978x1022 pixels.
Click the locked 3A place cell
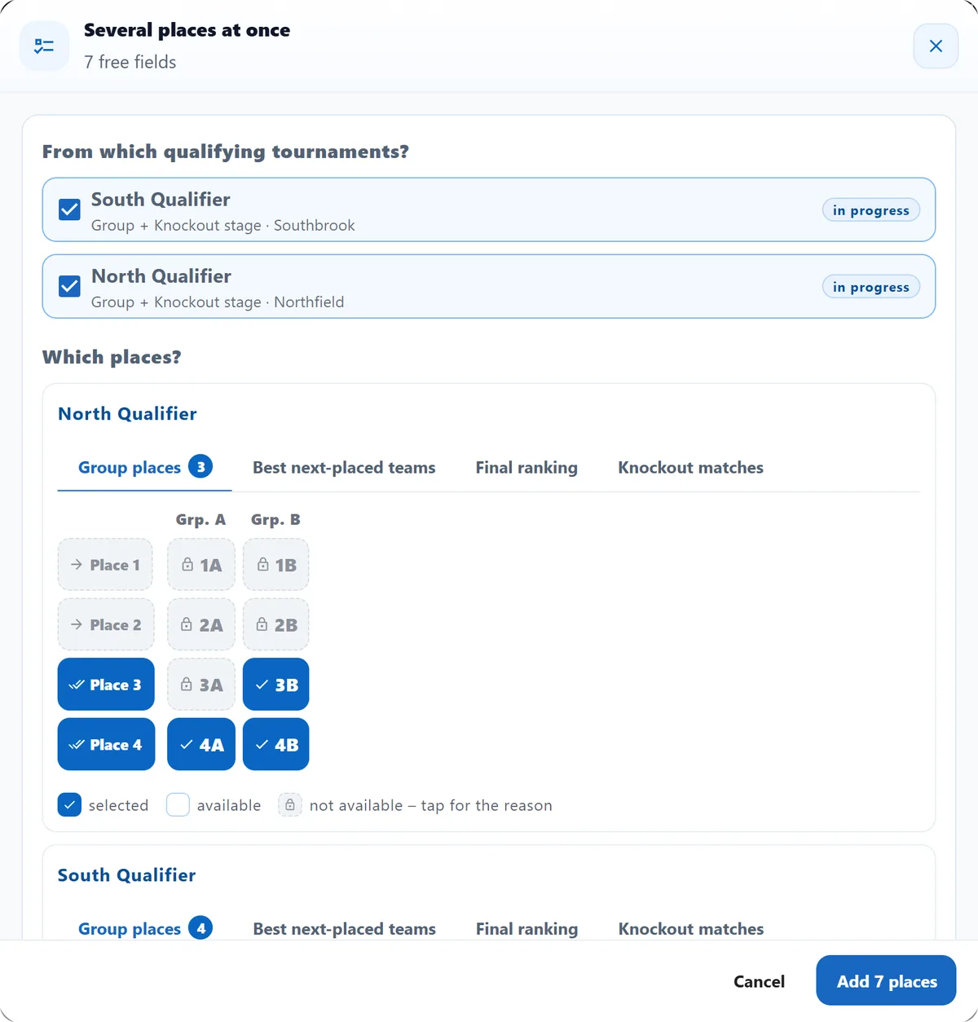tap(201, 685)
